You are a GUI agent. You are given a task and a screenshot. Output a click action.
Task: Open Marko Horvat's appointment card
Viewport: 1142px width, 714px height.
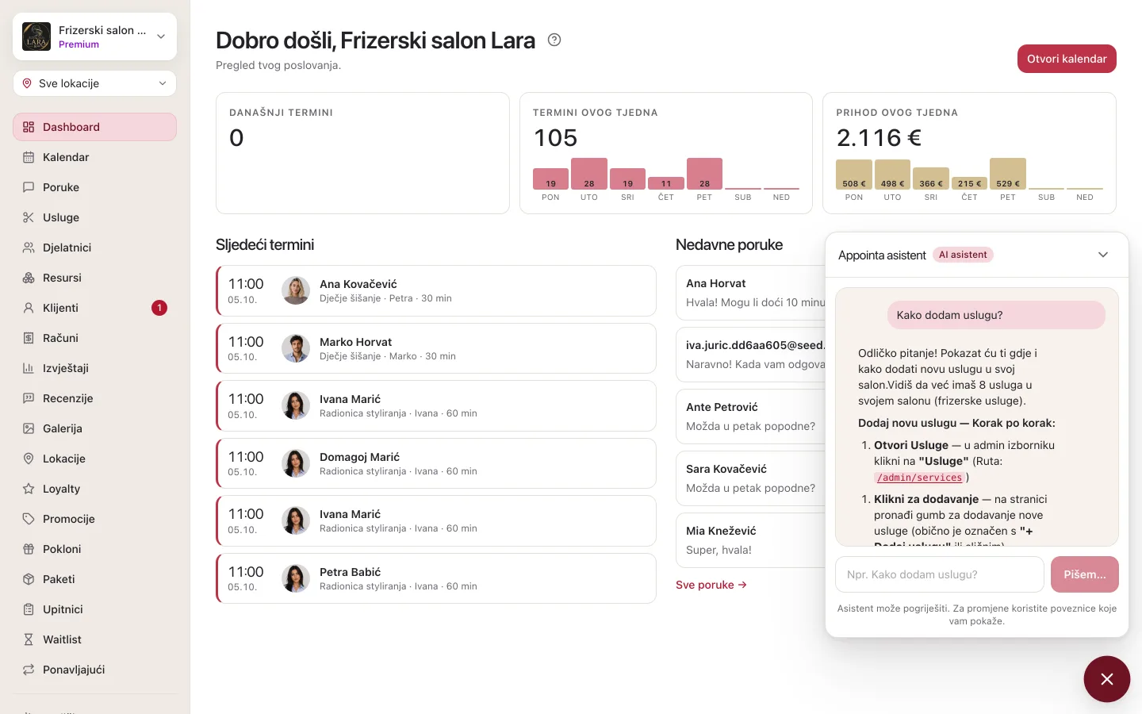tap(436, 348)
